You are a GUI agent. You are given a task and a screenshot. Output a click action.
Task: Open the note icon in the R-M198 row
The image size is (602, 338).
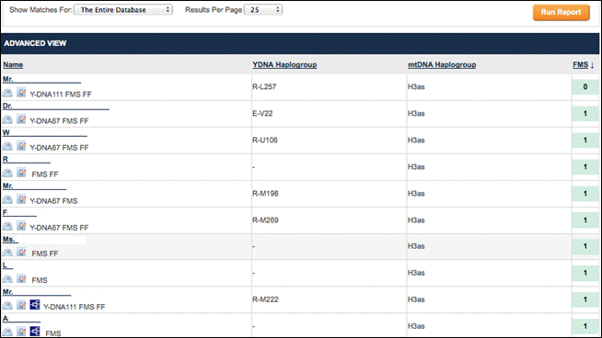[x=21, y=199]
